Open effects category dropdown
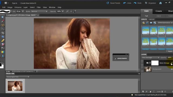The image size is (173, 97). coord(165,23)
